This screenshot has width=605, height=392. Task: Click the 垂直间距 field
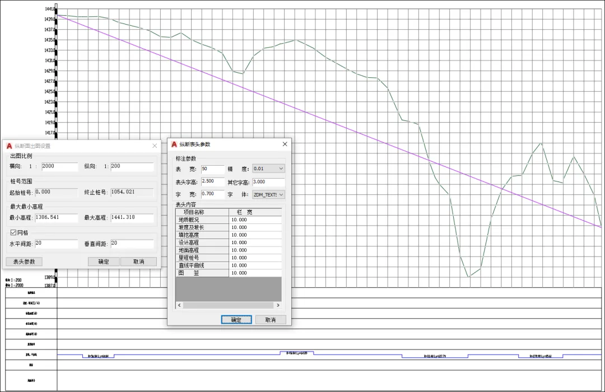point(132,244)
